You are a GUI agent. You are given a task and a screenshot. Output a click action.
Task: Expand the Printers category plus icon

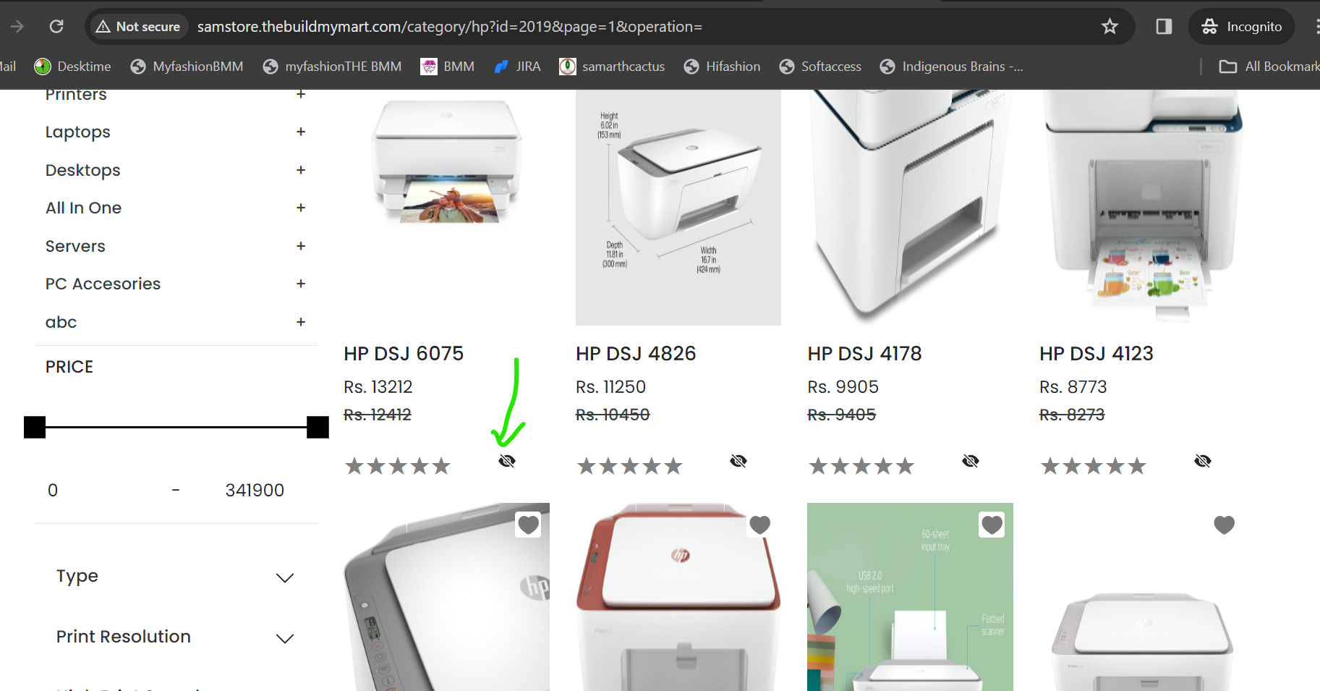301,94
